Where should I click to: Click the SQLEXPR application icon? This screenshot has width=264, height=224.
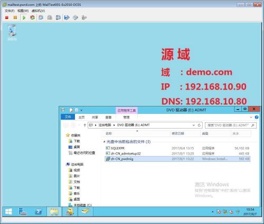[108, 148]
